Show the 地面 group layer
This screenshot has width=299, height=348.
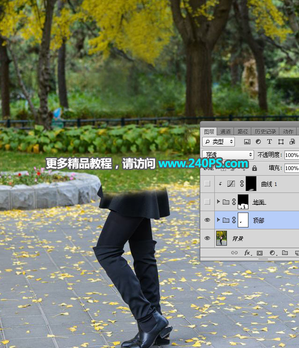tap(207, 202)
